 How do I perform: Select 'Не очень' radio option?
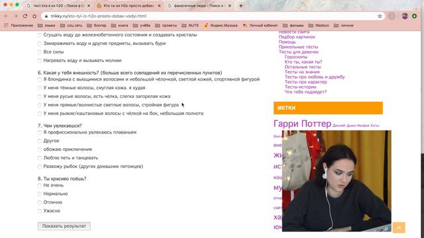(x=40, y=186)
